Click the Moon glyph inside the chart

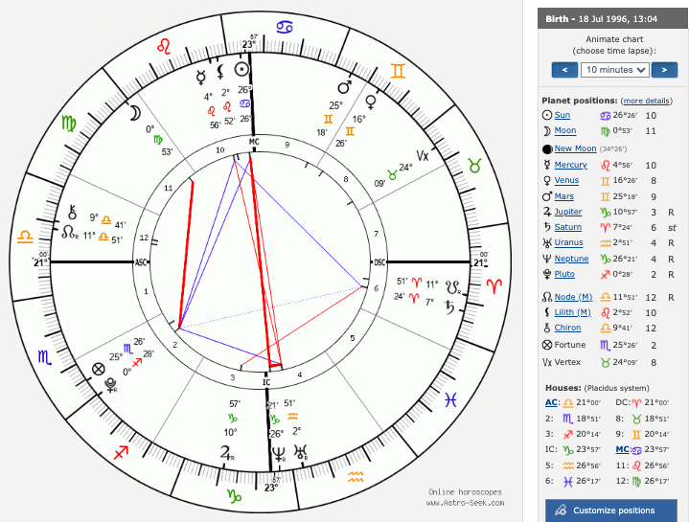[134, 113]
